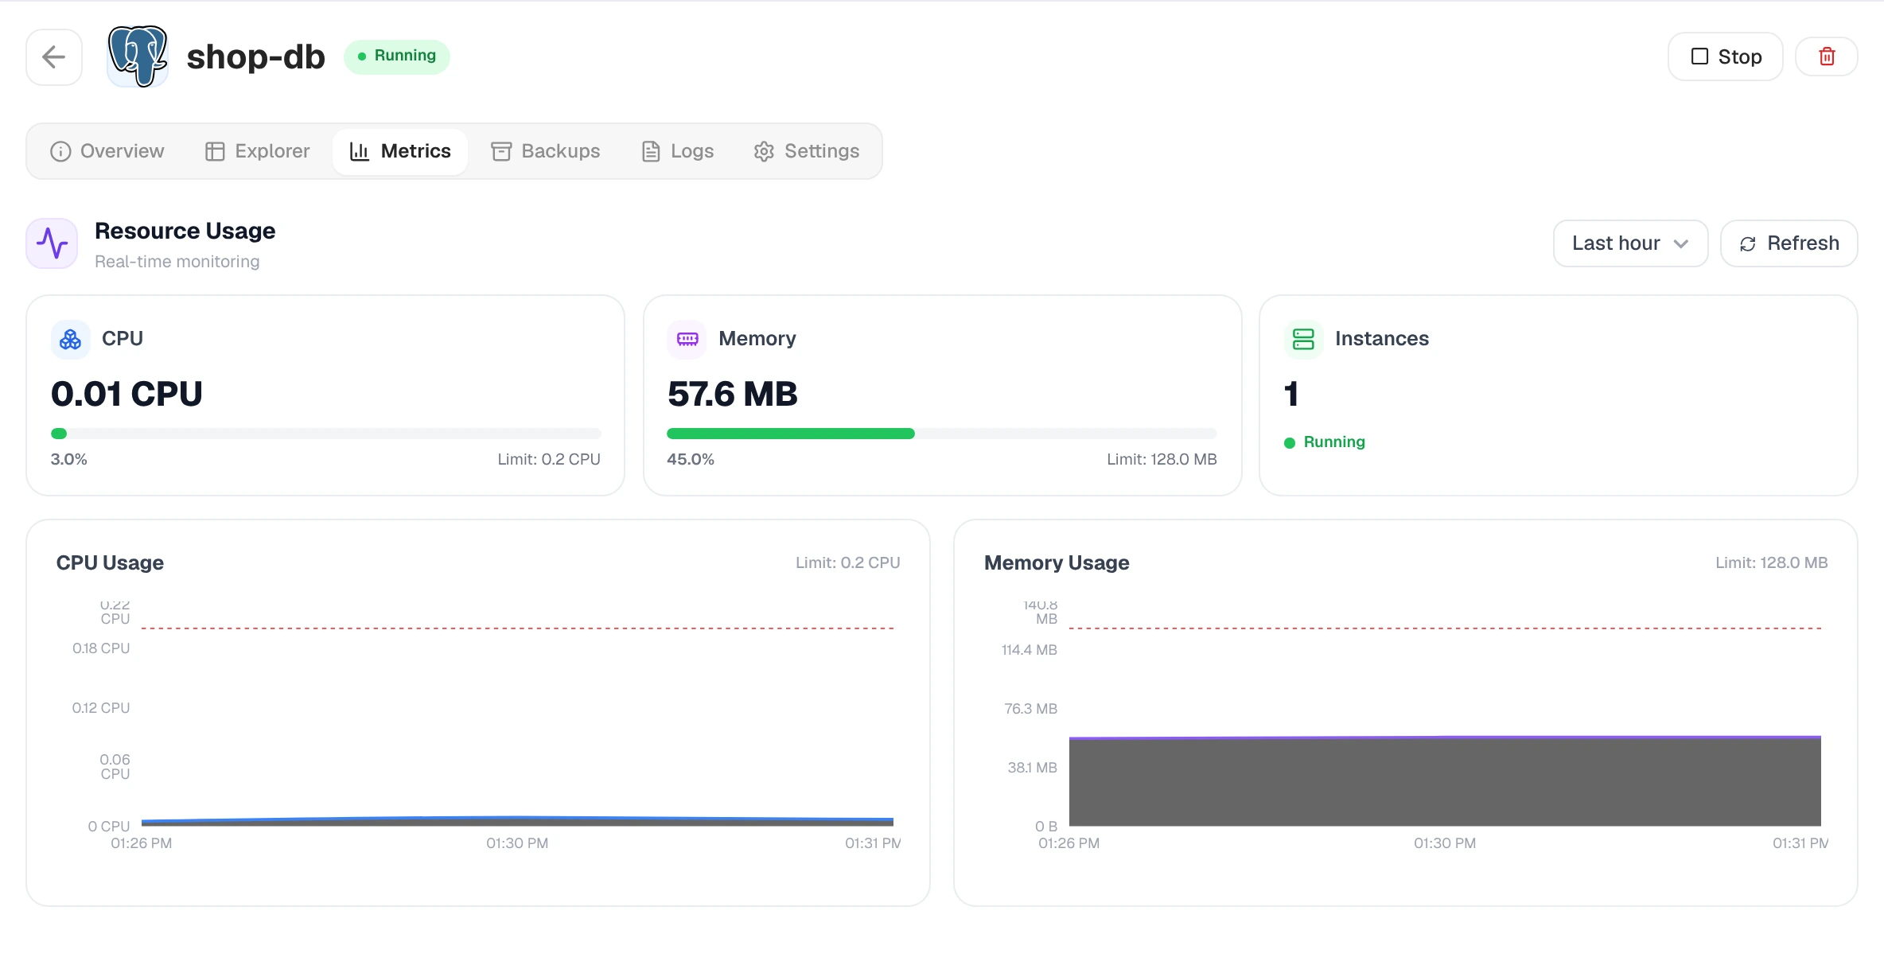Image resolution: width=1884 pixels, height=969 pixels.
Task: Click the Resource Usage heading
Action: pos(185,231)
